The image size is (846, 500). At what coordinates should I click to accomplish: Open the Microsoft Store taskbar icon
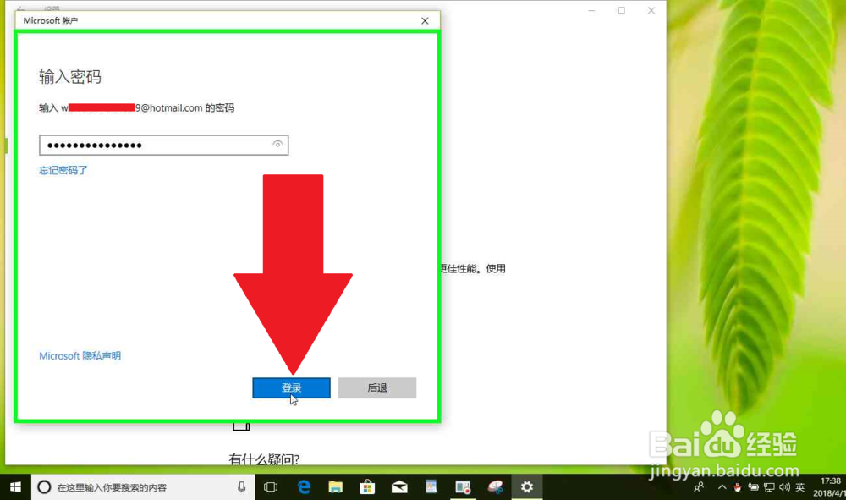[x=367, y=486]
